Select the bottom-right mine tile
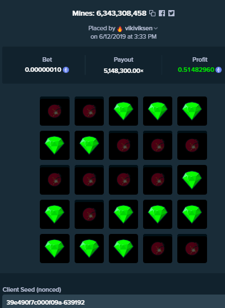This screenshot has width=225, height=308. [192, 249]
